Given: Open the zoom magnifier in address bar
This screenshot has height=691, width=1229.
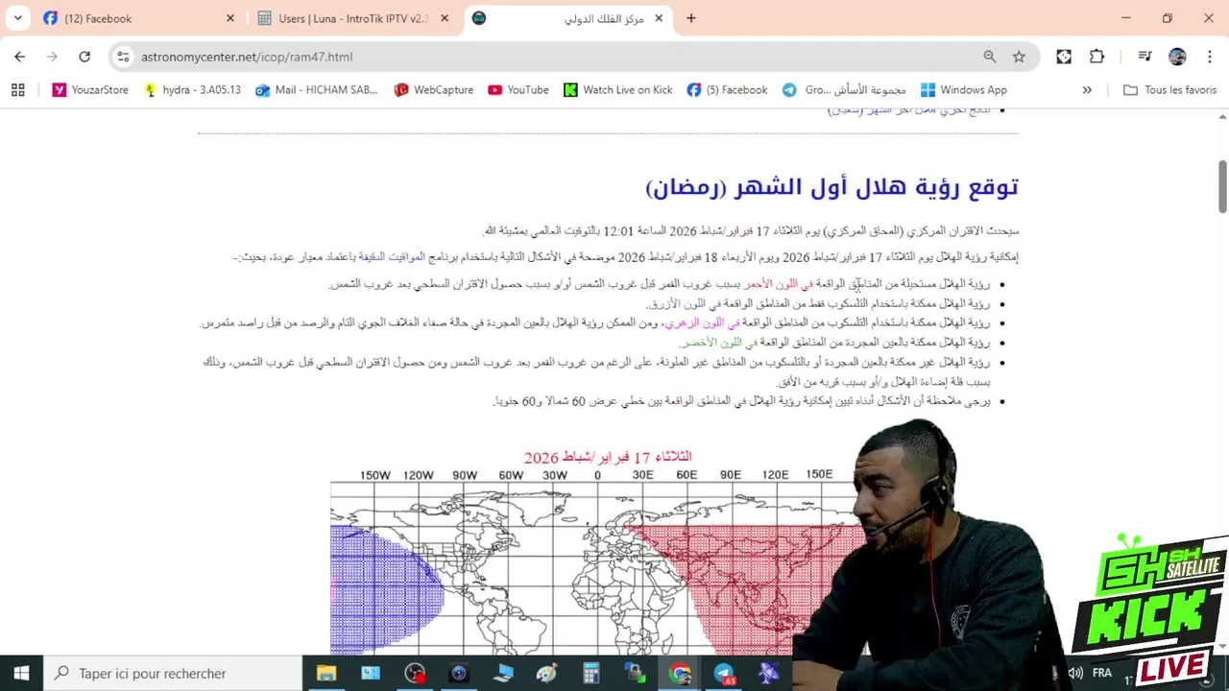Looking at the screenshot, I should (x=990, y=57).
